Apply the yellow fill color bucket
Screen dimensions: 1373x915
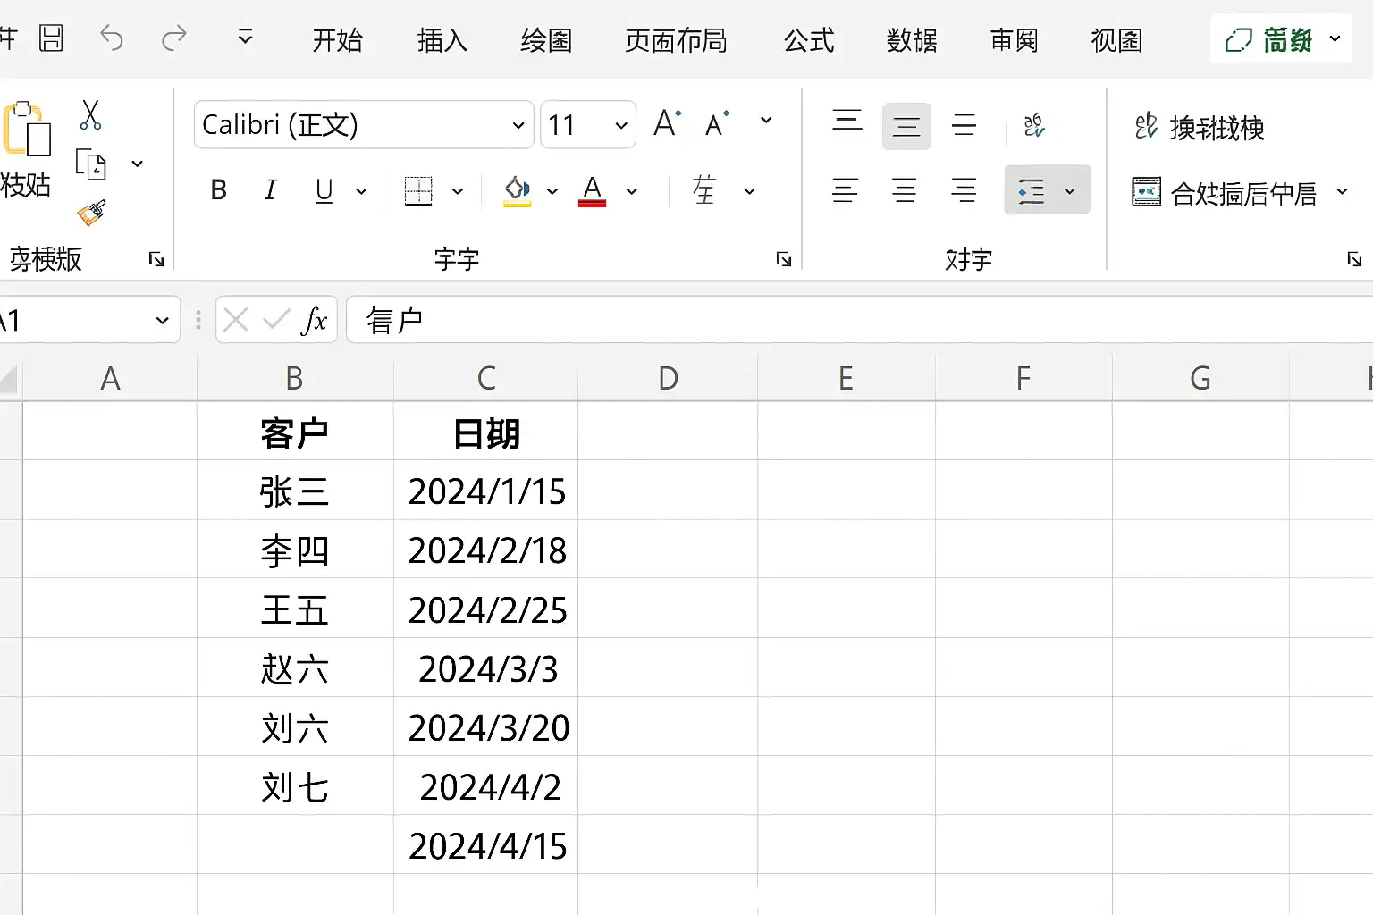coord(518,191)
